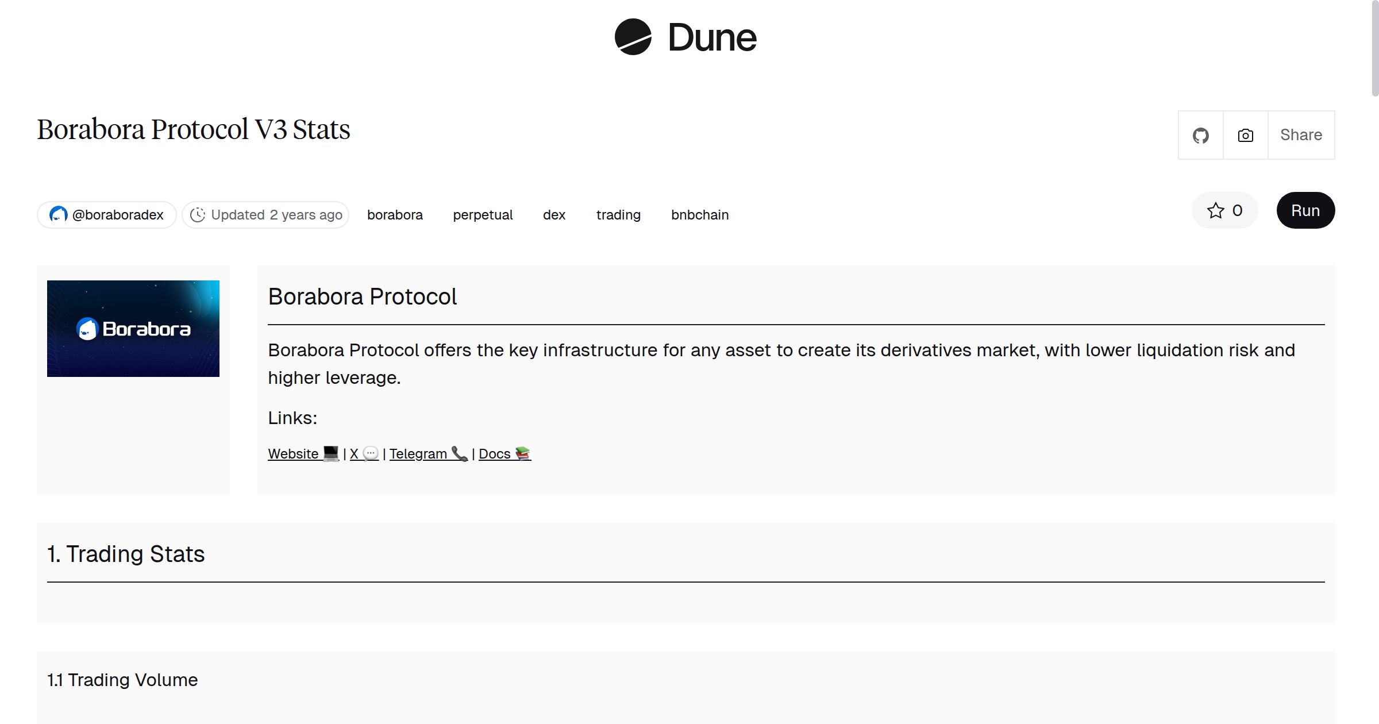Click the Borabora banner image

click(133, 329)
